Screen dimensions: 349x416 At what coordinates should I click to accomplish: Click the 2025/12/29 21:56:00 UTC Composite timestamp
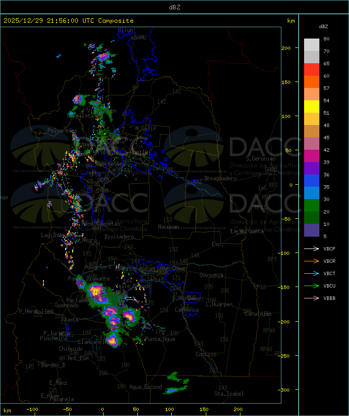click(x=69, y=21)
